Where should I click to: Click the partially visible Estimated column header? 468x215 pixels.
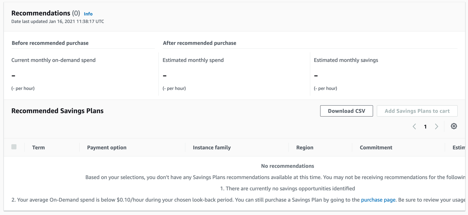458,147
